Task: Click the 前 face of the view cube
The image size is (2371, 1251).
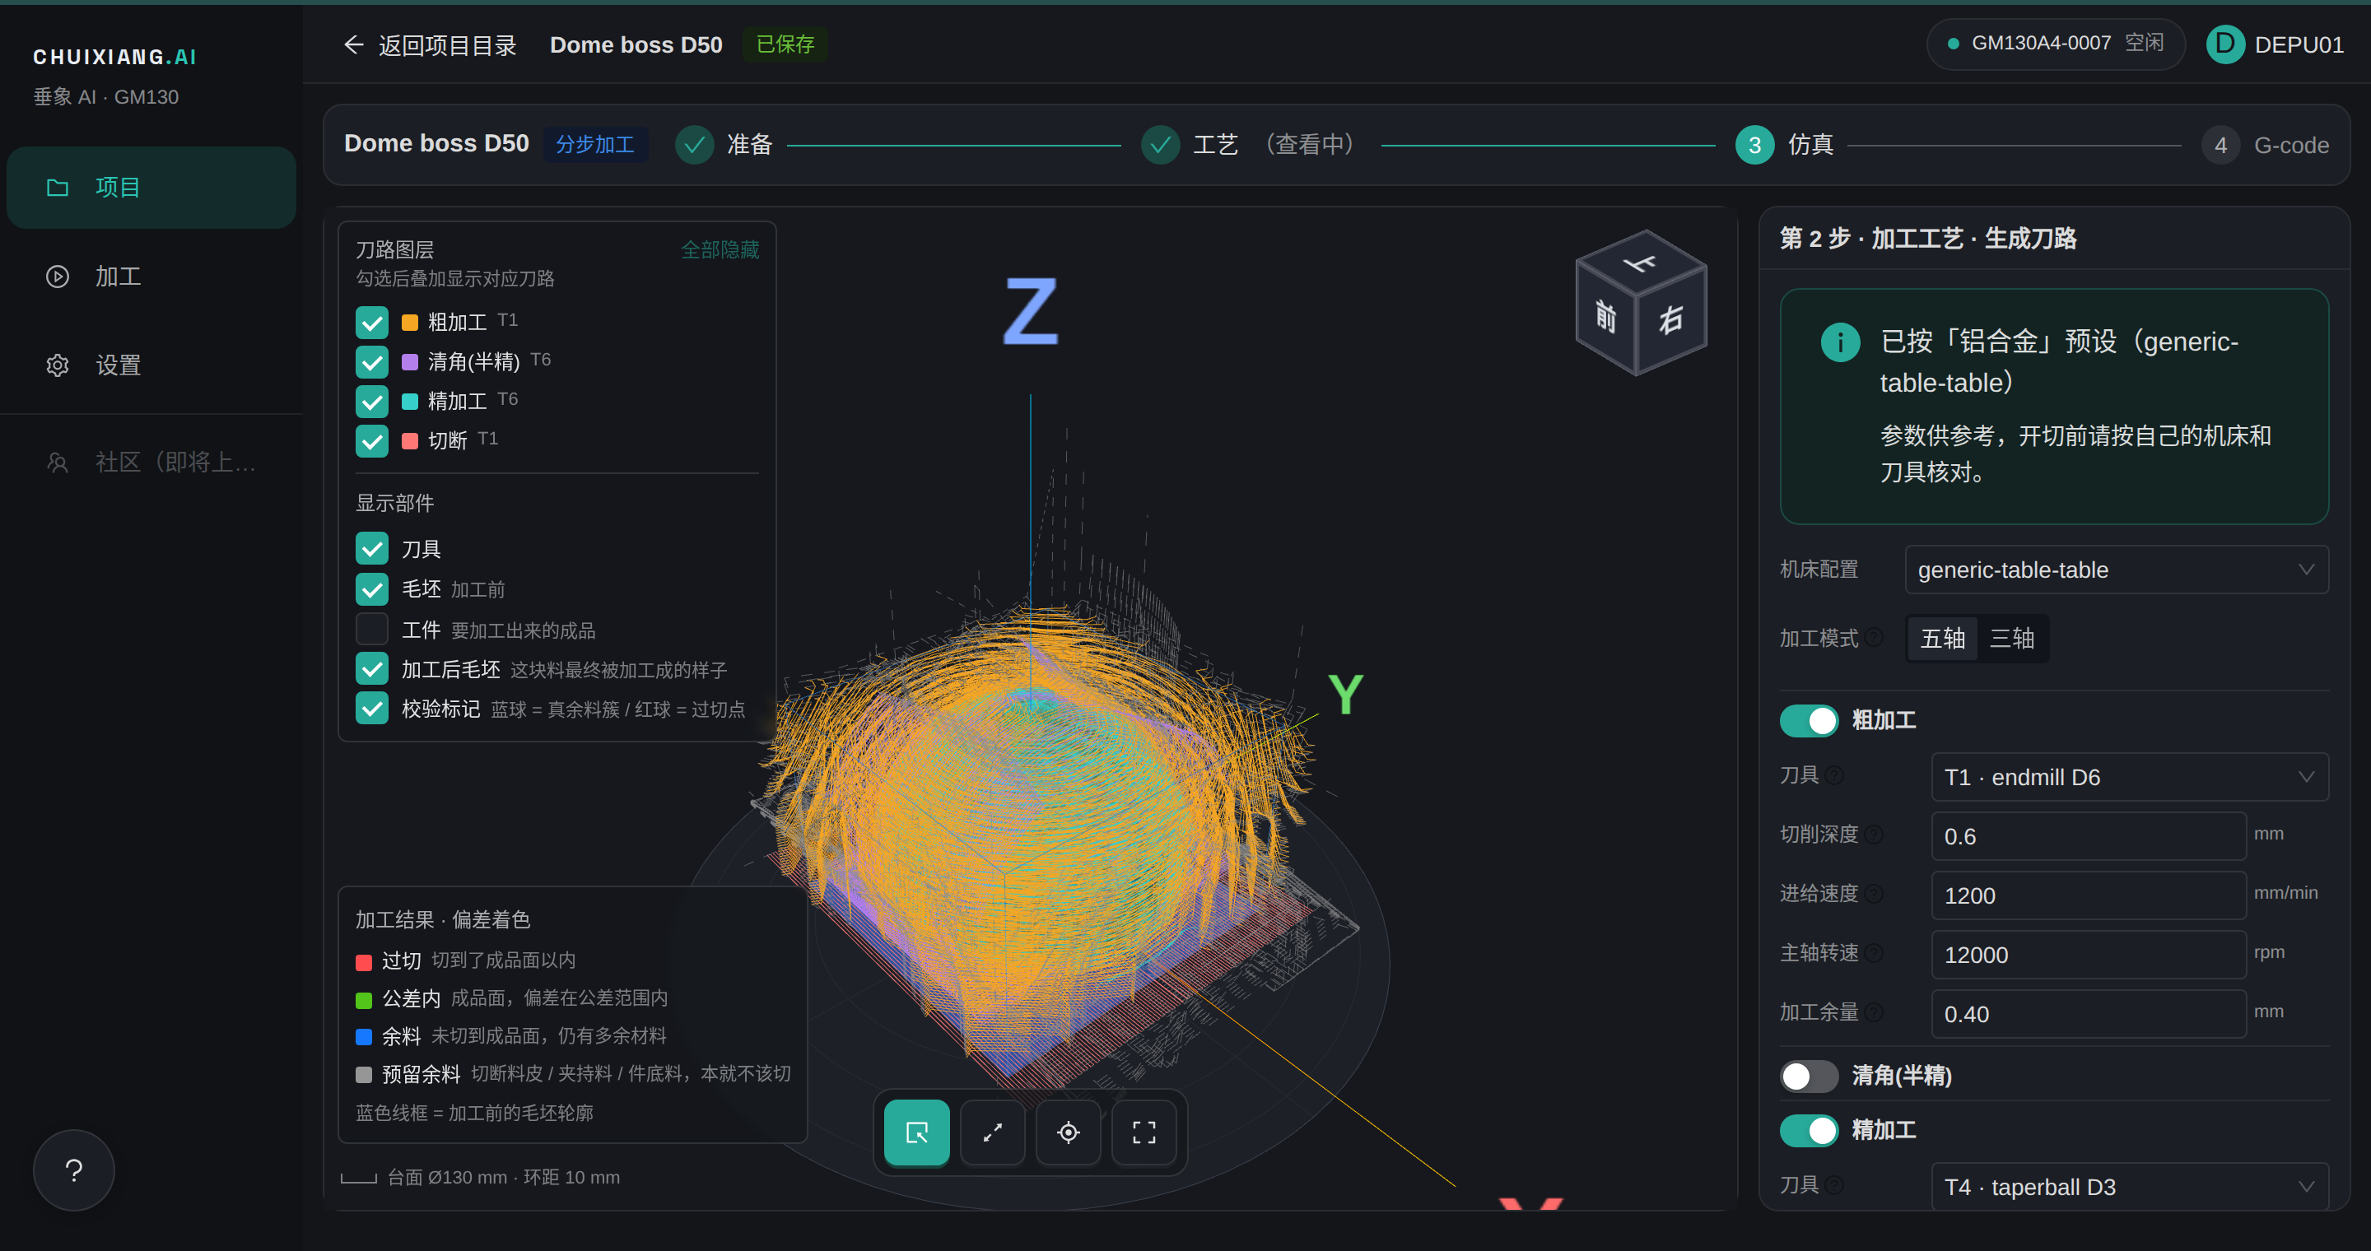Action: (1606, 318)
